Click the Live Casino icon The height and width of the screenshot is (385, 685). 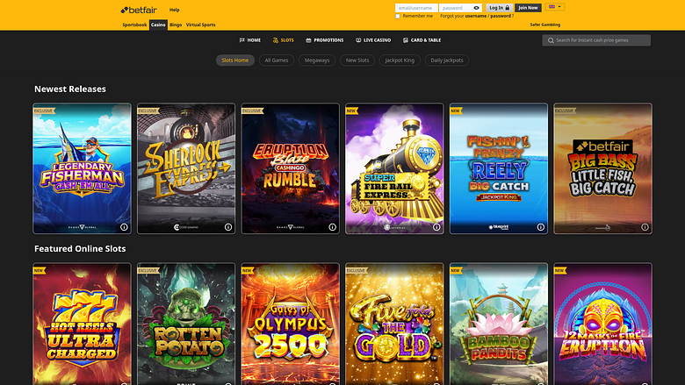358,40
